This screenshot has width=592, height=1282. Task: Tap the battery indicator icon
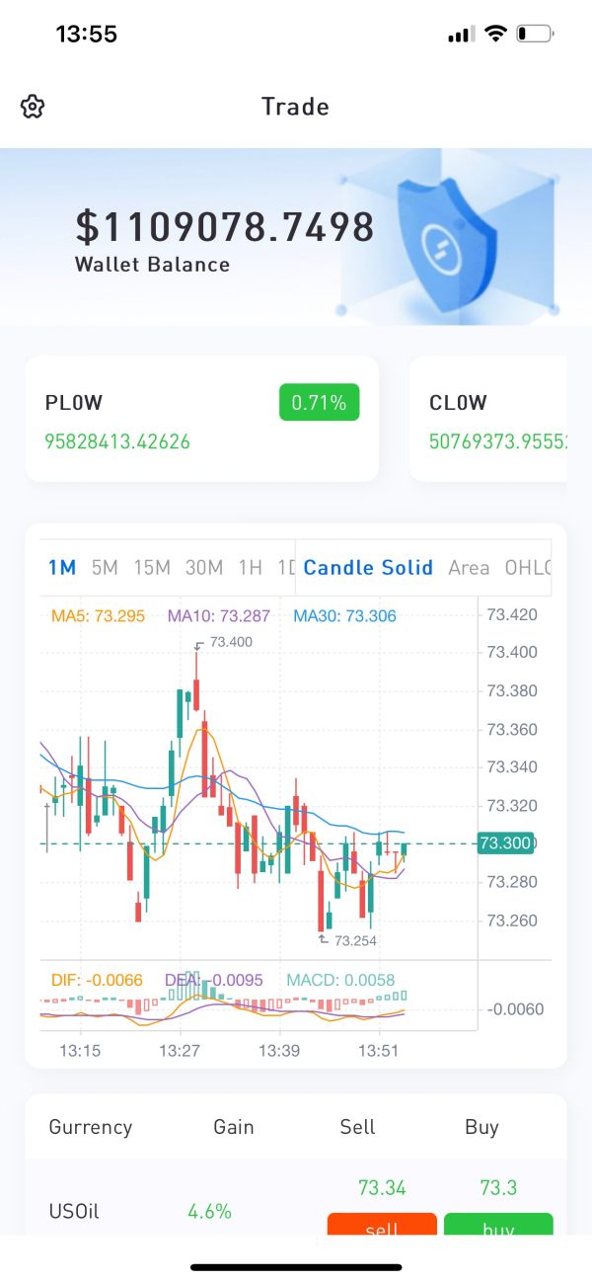tap(536, 34)
